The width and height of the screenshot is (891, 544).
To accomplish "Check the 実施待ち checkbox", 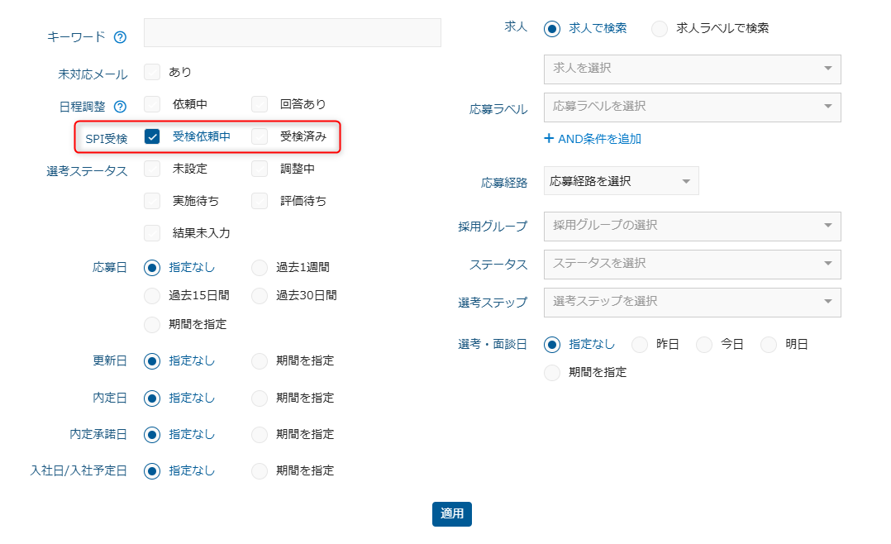I will (152, 201).
